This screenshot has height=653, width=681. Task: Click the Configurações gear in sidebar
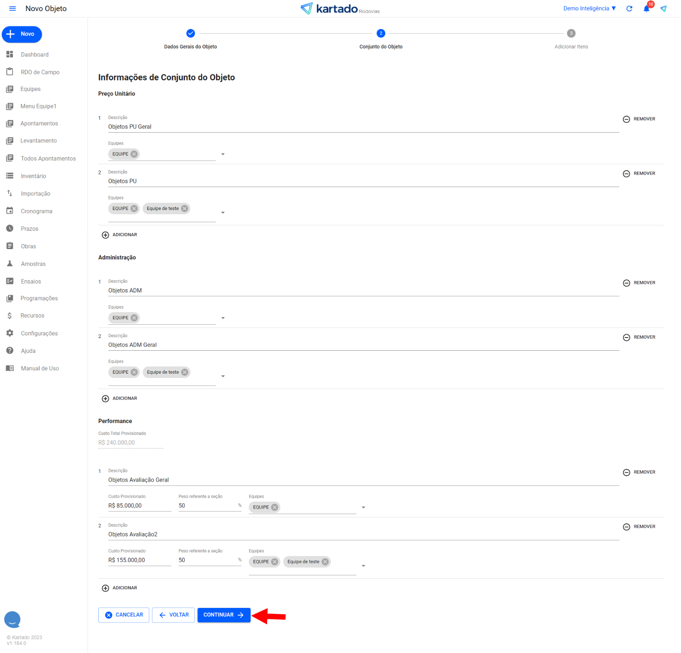[x=10, y=333]
